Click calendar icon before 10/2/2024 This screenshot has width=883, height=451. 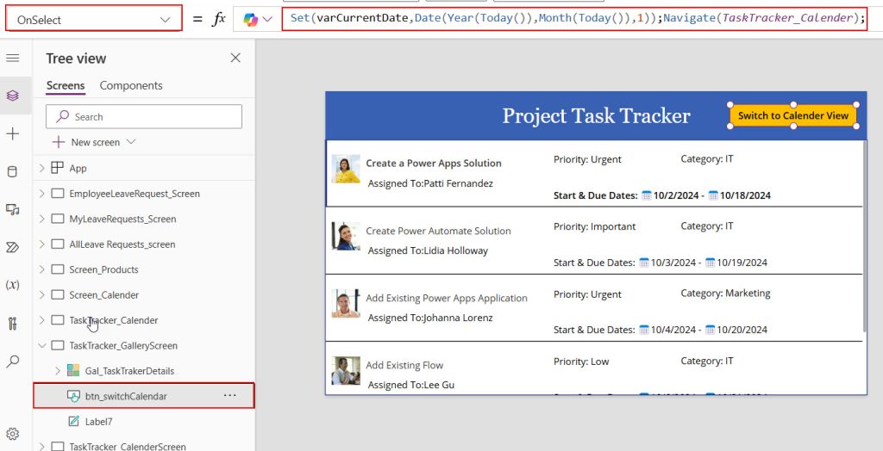647,195
